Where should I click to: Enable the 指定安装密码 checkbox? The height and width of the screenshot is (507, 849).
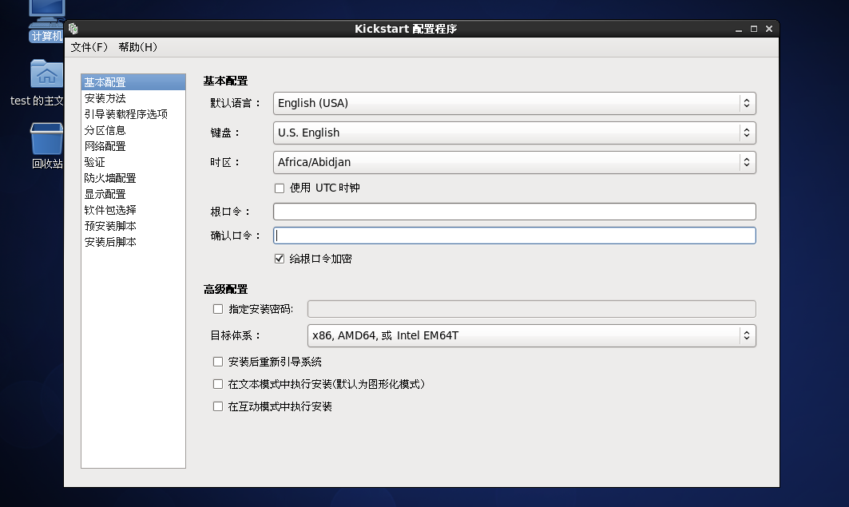click(218, 309)
